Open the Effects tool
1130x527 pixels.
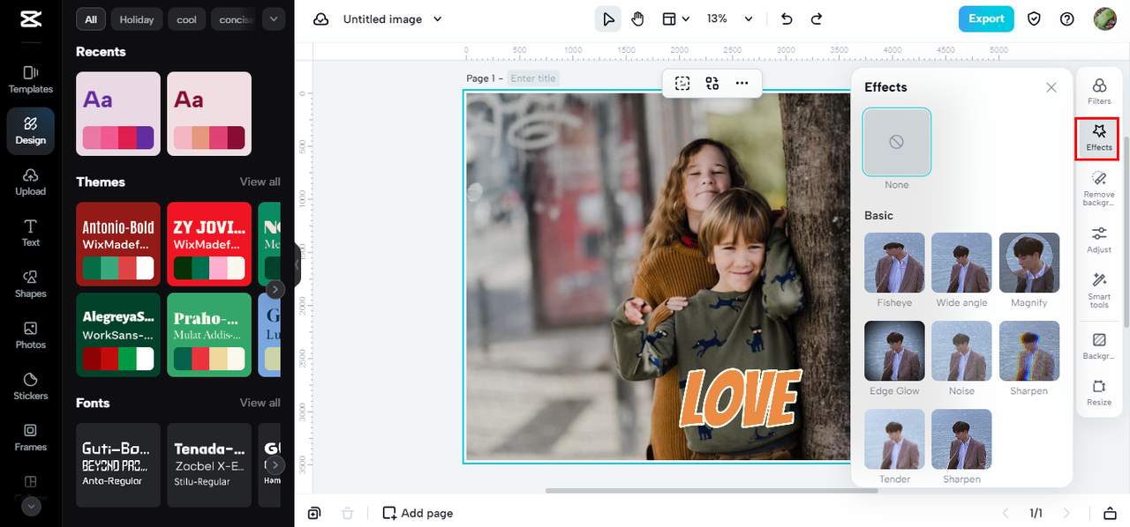(x=1099, y=138)
